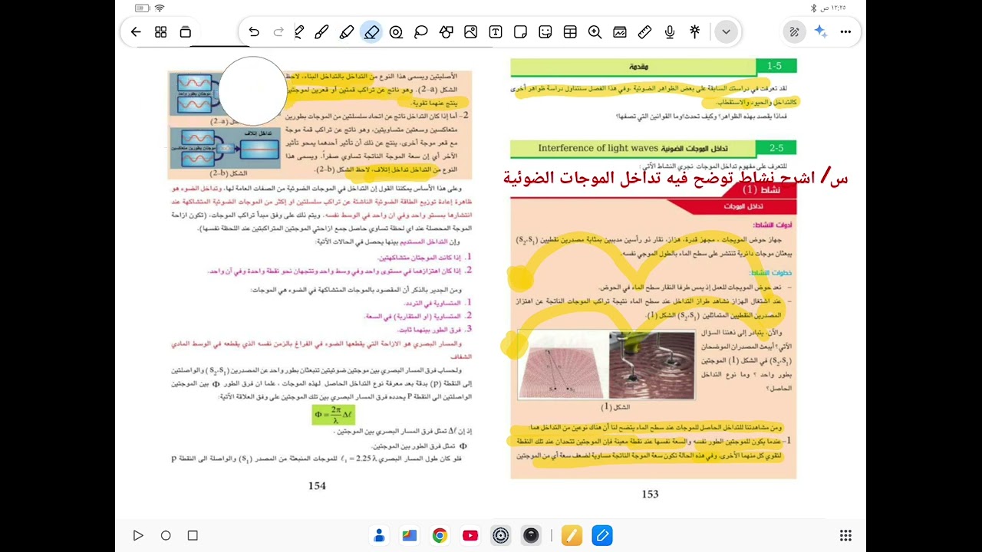Open the page template/background tool

coord(620,32)
